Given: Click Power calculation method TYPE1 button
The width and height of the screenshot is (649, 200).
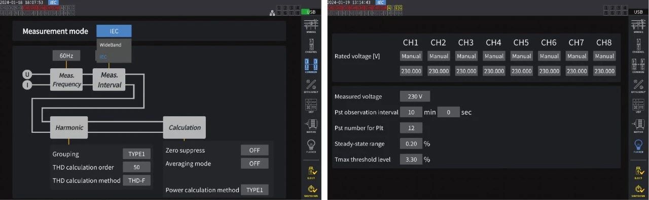Looking at the screenshot, I should coord(255,190).
